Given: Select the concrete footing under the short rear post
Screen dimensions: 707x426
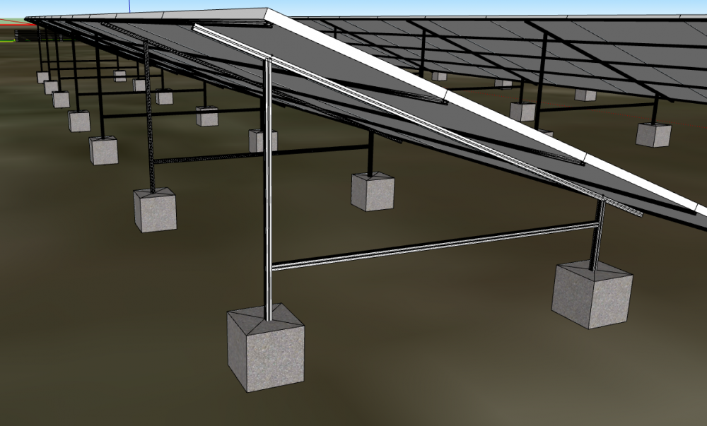Looking at the screenshot, I should coord(592,294).
